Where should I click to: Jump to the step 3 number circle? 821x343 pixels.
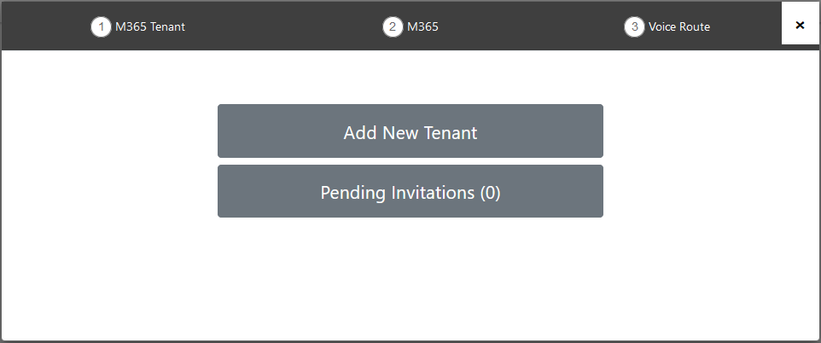tap(634, 26)
